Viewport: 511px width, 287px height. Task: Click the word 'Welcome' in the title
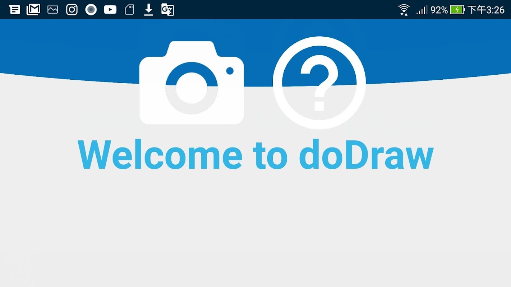click(x=160, y=155)
